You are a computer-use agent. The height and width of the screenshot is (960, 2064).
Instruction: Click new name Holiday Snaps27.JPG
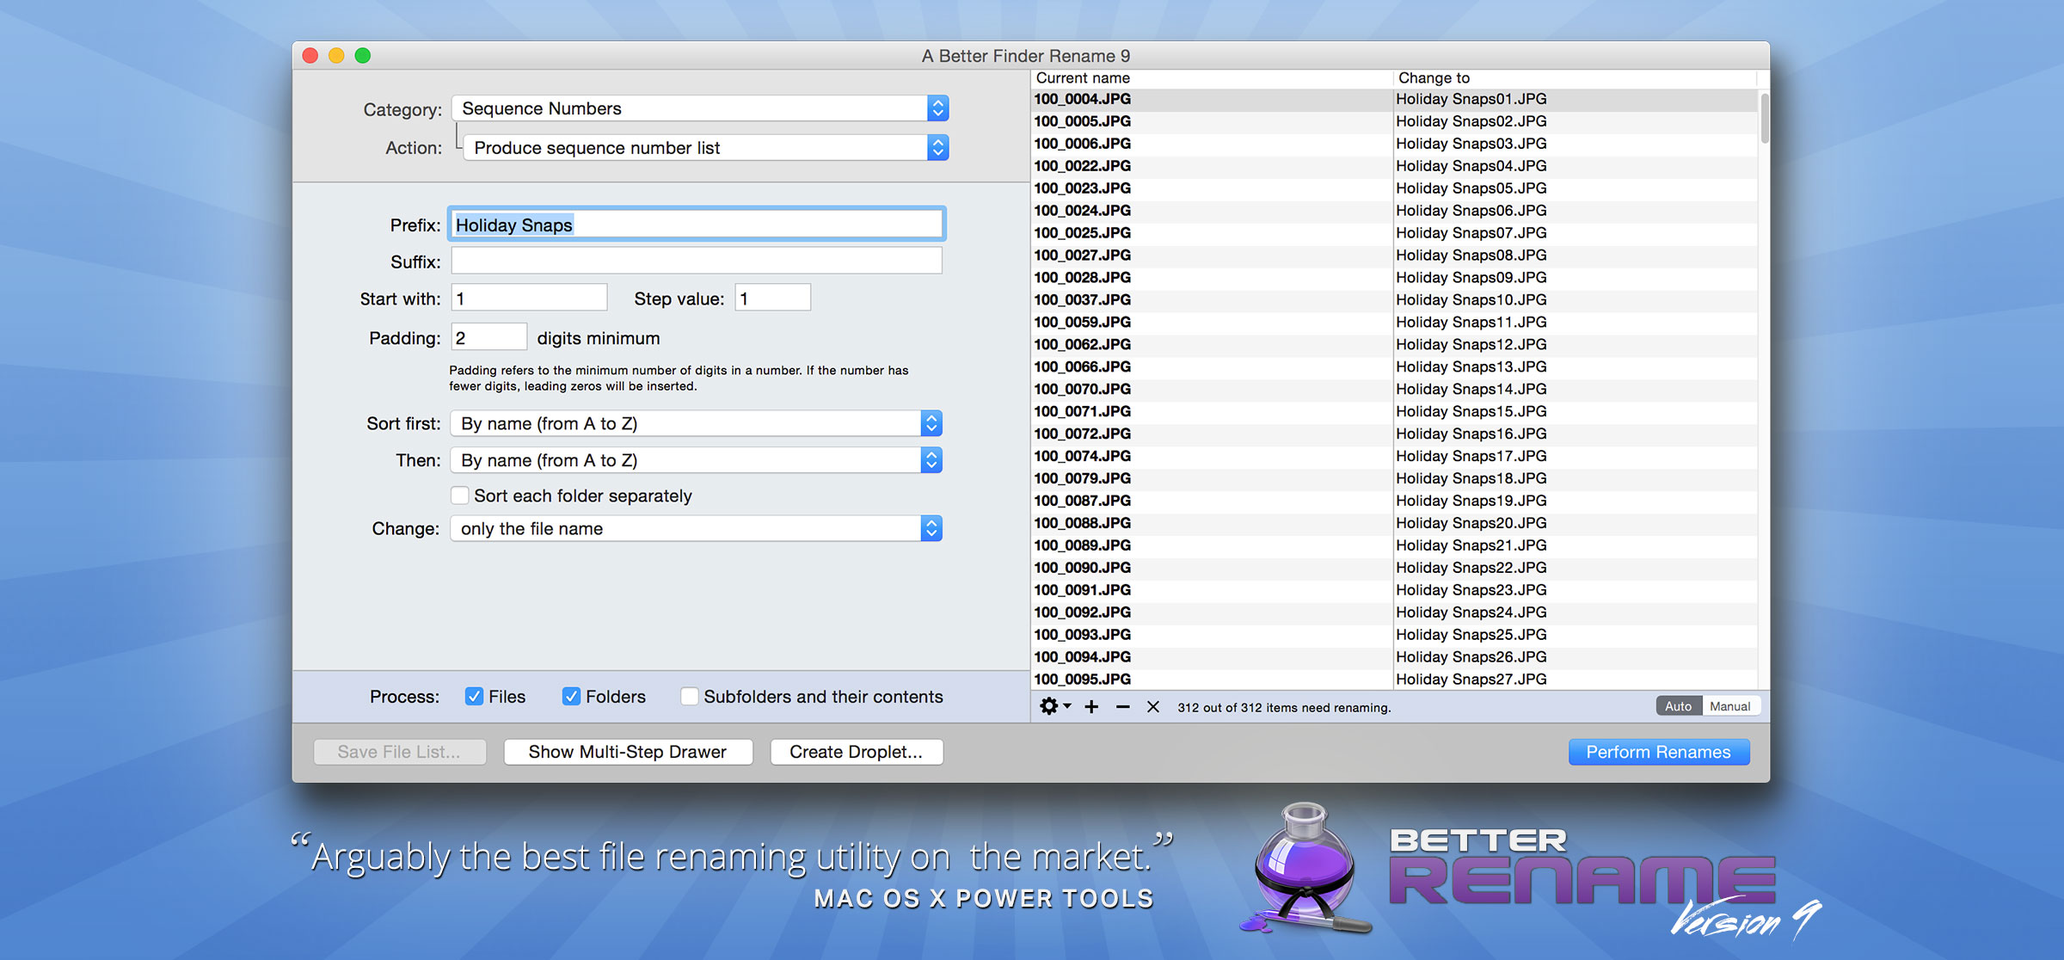(x=1471, y=680)
